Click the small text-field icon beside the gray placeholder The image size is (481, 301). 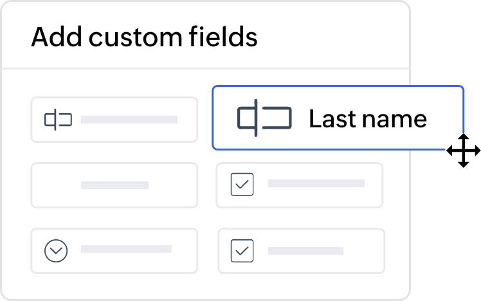(59, 120)
